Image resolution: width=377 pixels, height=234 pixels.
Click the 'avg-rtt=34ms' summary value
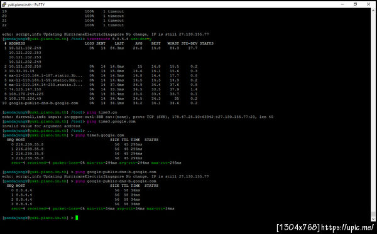point(131,208)
